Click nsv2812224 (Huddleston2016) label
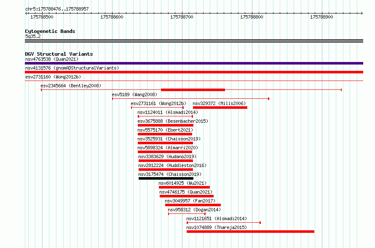Image resolution: width=375 pixels, height=248 pixels. click(x=172, y=165)
